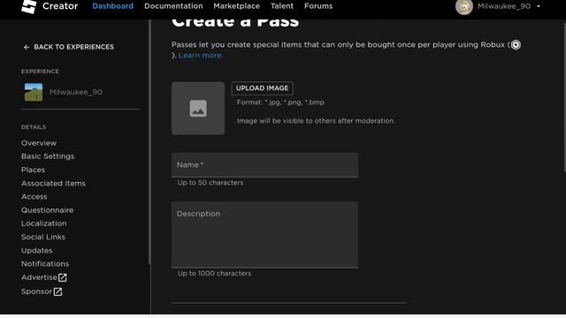566x318 pixels.
Task: Go to Marketplace in top navigation
Action: [x=236, y=6]
